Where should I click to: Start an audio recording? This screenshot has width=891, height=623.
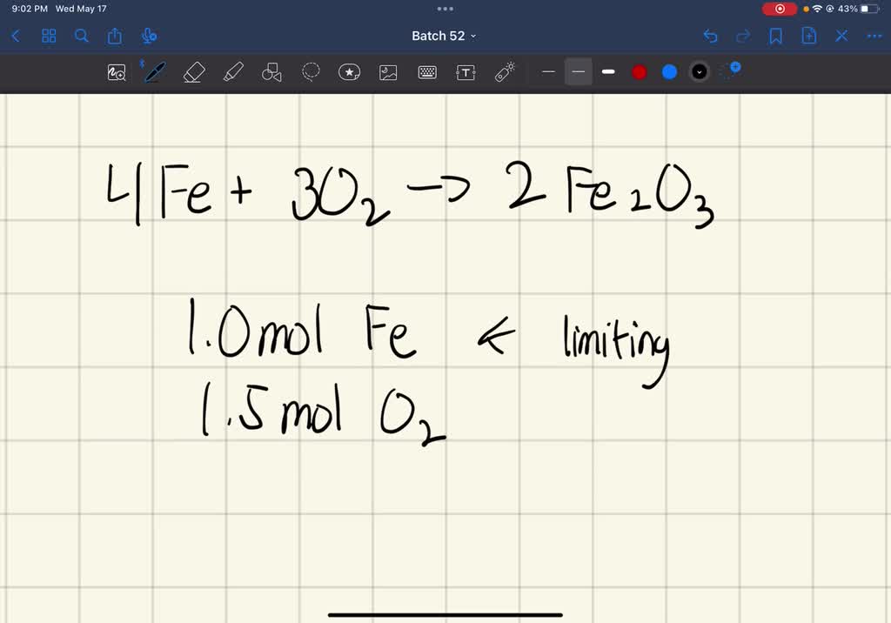tap(148, 36)
